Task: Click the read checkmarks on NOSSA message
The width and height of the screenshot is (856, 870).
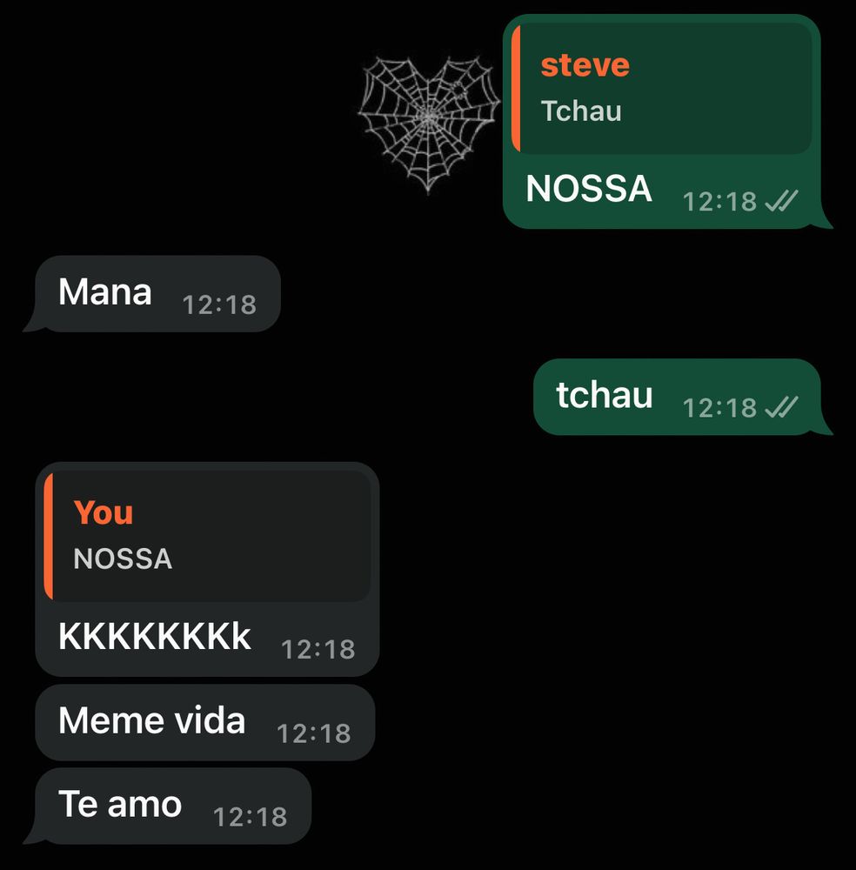Action: click(781, 201)
